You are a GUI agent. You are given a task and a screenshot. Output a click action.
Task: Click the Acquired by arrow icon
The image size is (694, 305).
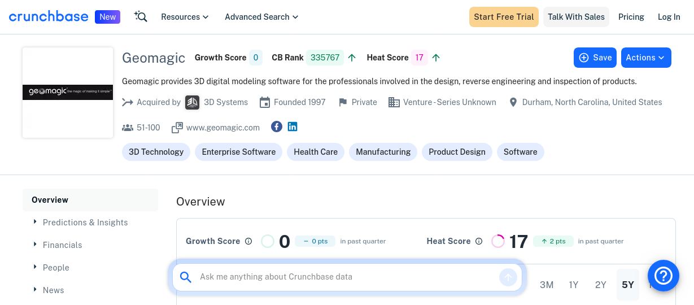coord(128,102)
